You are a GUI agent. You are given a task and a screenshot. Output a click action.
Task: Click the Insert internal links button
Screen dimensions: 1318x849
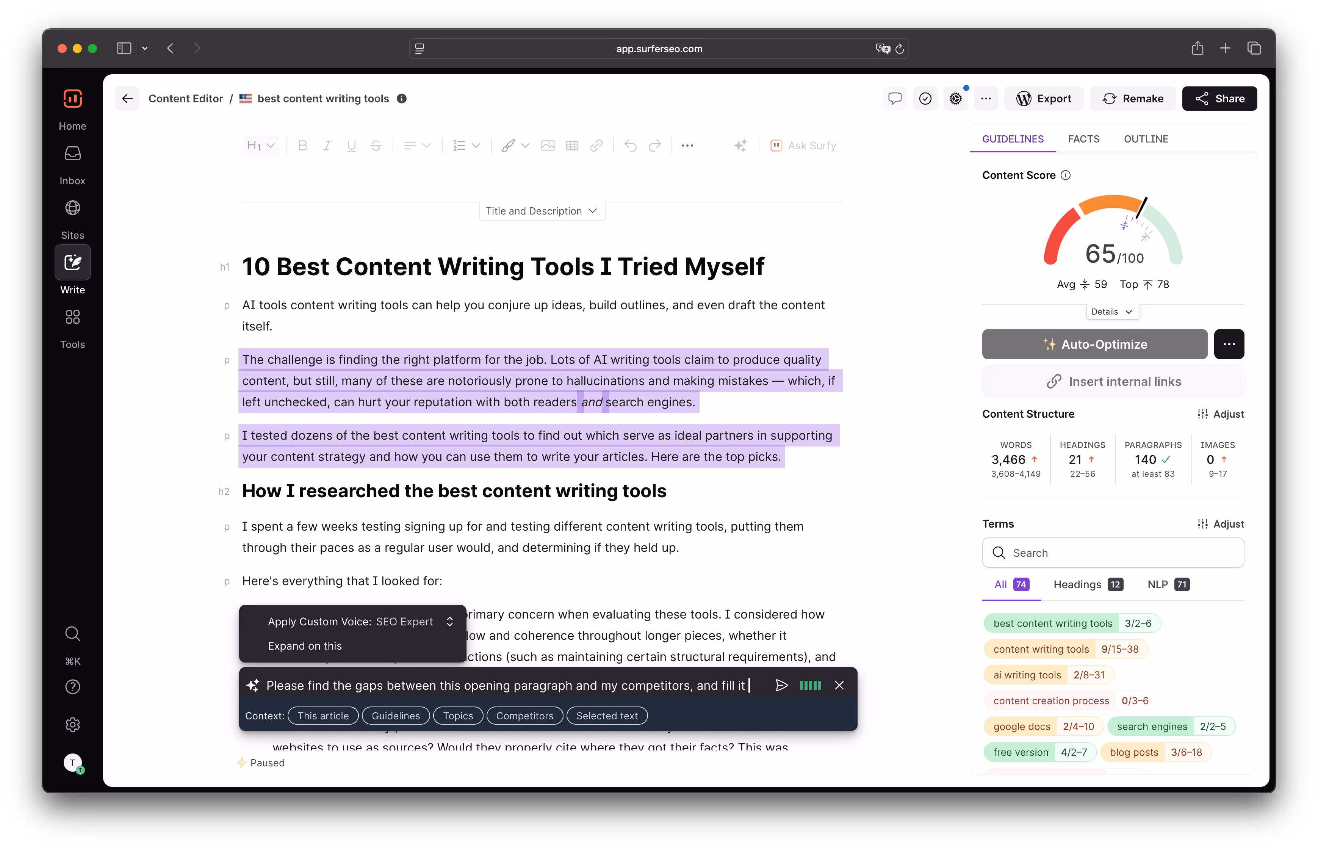1113,382
